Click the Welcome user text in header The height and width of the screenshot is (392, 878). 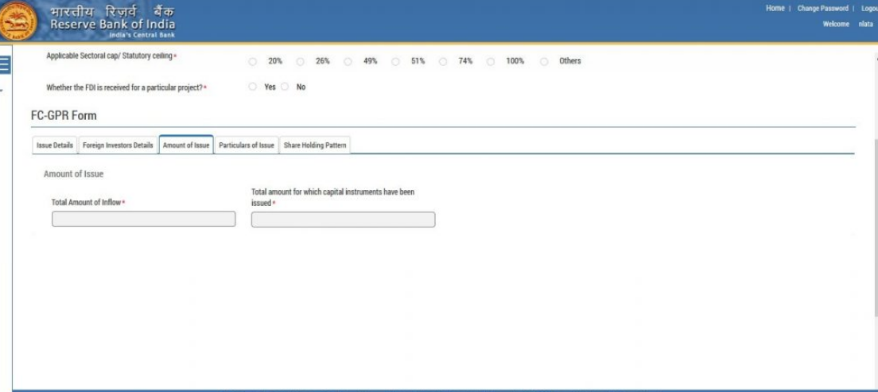[848, 24]
